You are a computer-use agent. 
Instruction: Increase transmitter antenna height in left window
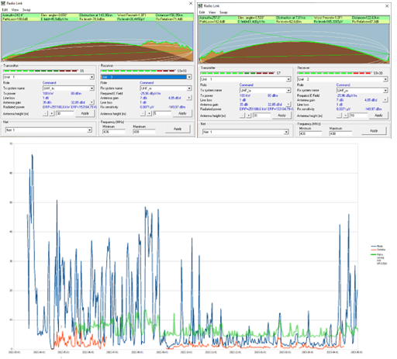tap(52, 113)
